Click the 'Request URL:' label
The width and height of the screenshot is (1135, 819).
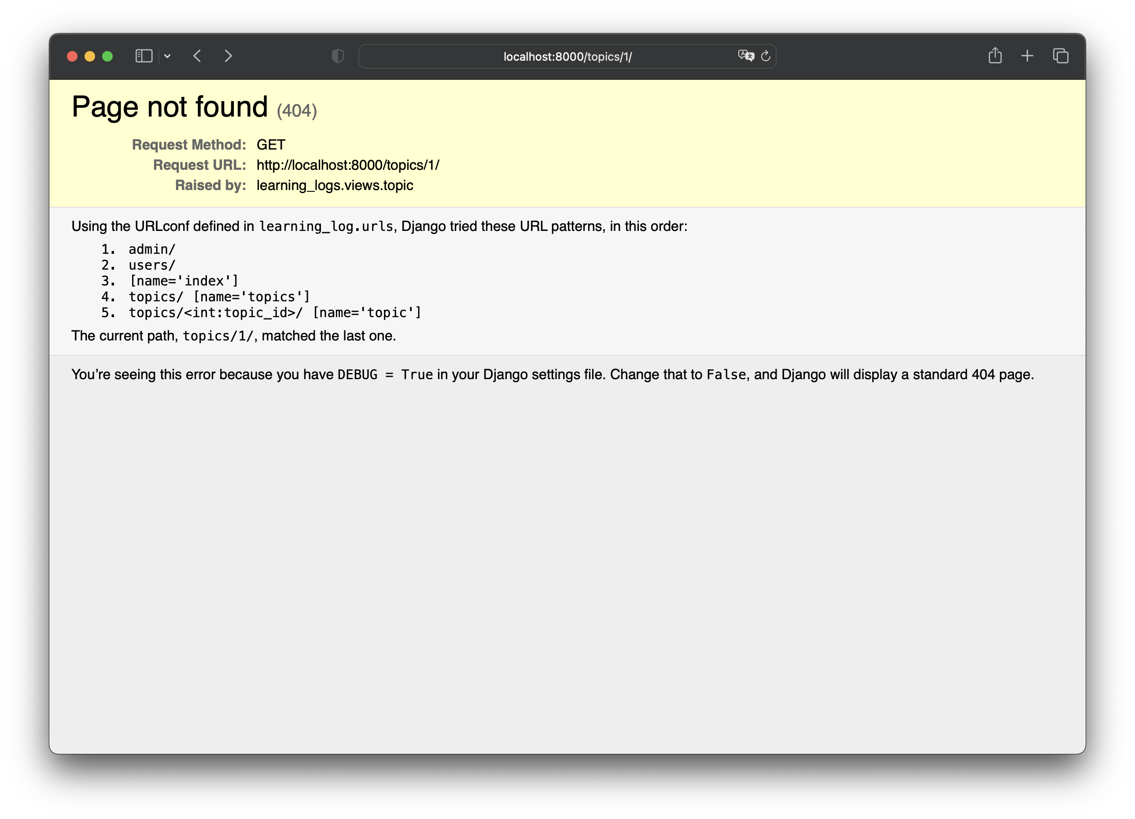click(x=199, y=165)
